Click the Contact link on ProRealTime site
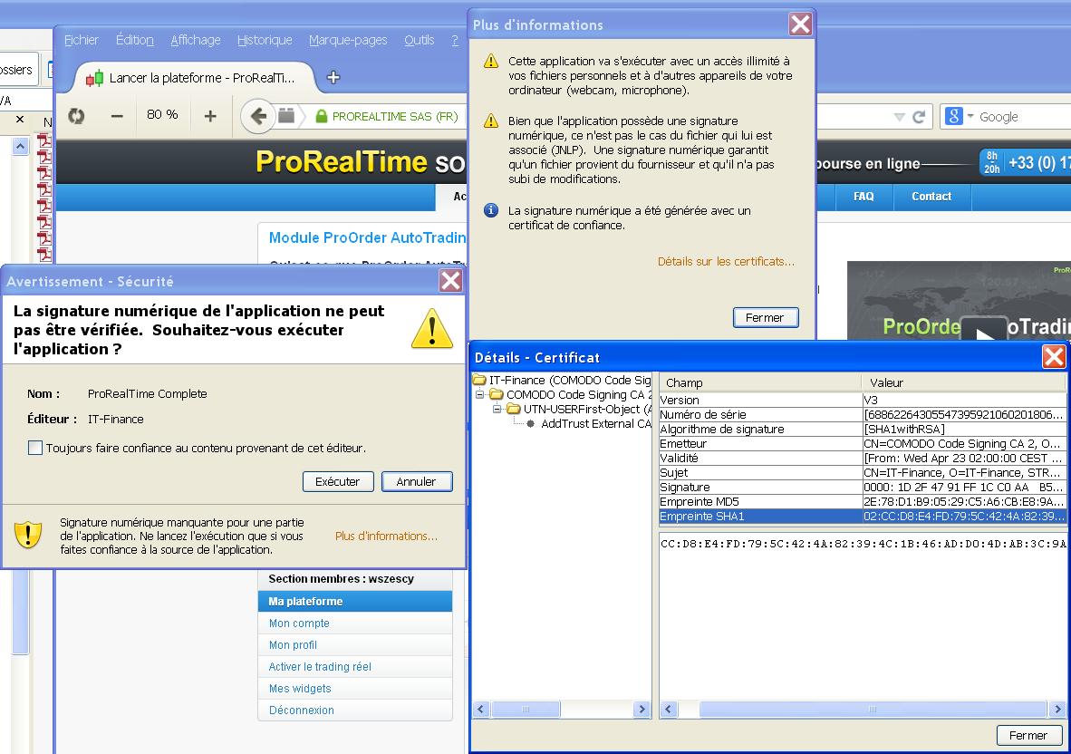Viewport: 1071px width, 754px height. 931,197
